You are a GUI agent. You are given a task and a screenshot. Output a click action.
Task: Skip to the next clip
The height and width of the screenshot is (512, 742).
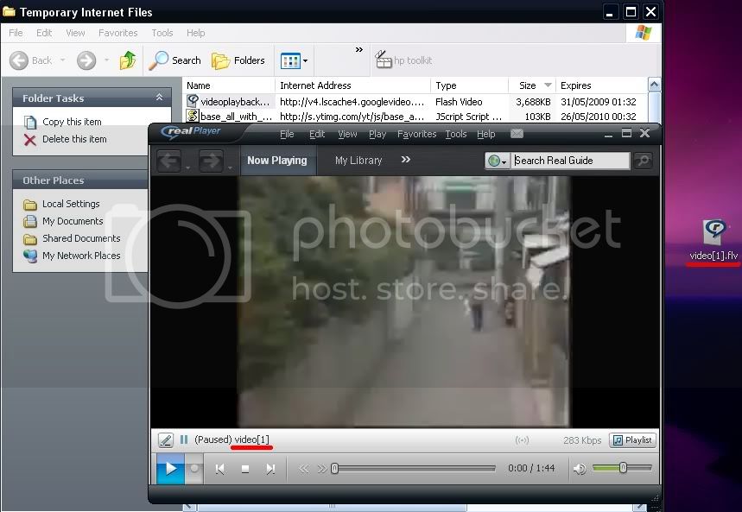click(x=270, y=469)
